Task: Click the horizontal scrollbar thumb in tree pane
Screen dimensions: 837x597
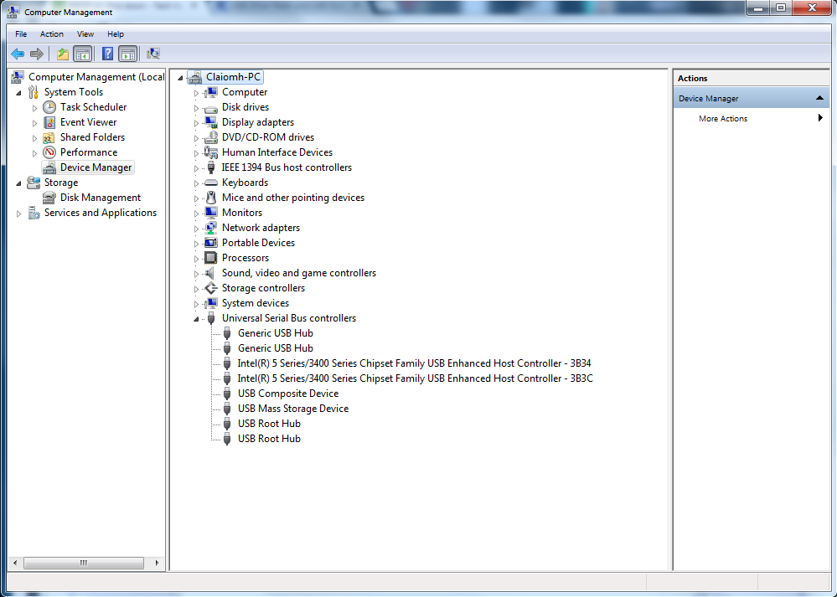Action: click(x=84, y=563)
